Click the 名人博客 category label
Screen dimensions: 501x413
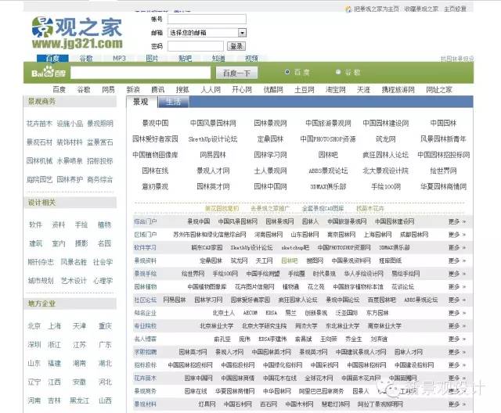(146, 339)
